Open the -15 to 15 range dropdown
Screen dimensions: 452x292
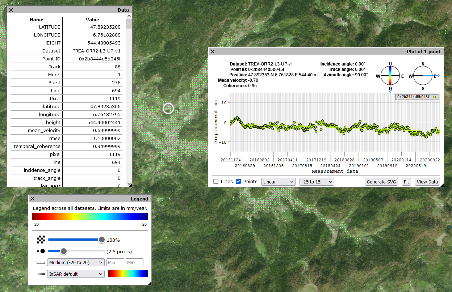tap(317, 182)
